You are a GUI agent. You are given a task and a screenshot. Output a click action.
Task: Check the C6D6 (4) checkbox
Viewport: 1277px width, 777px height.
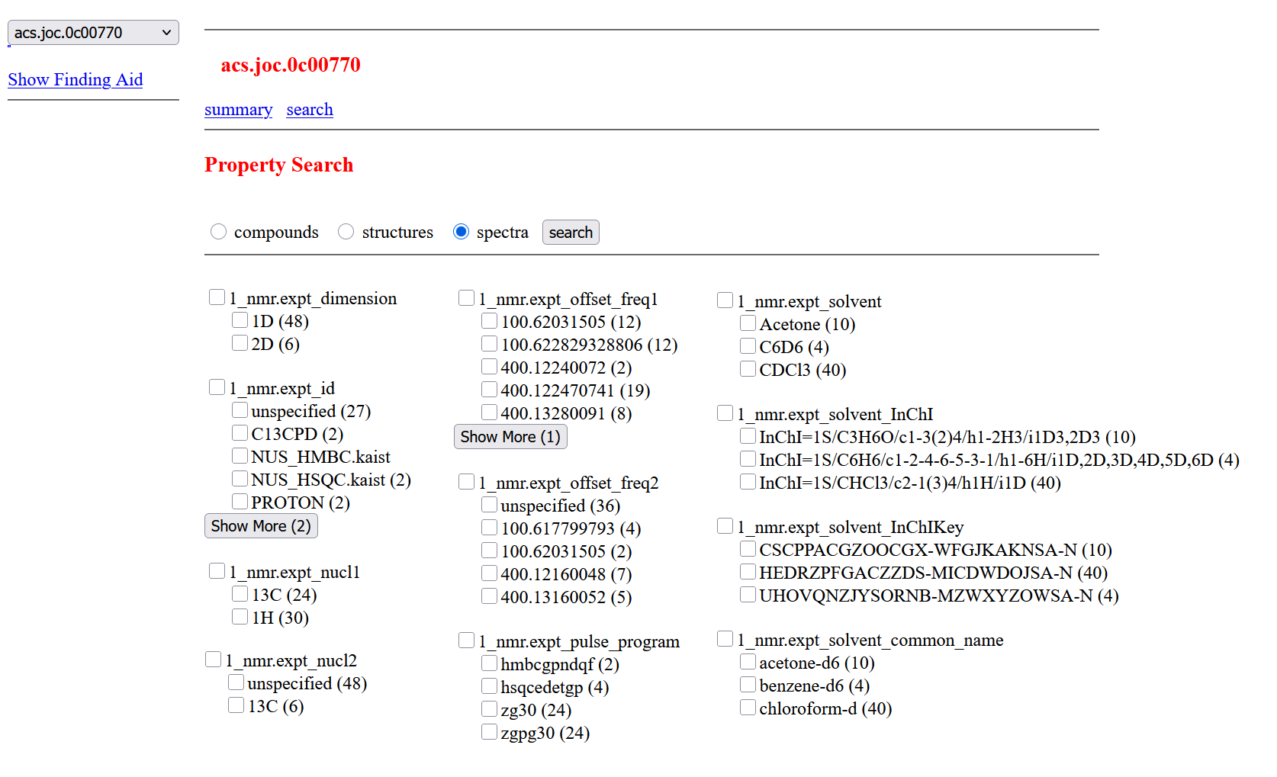[748, 346]
